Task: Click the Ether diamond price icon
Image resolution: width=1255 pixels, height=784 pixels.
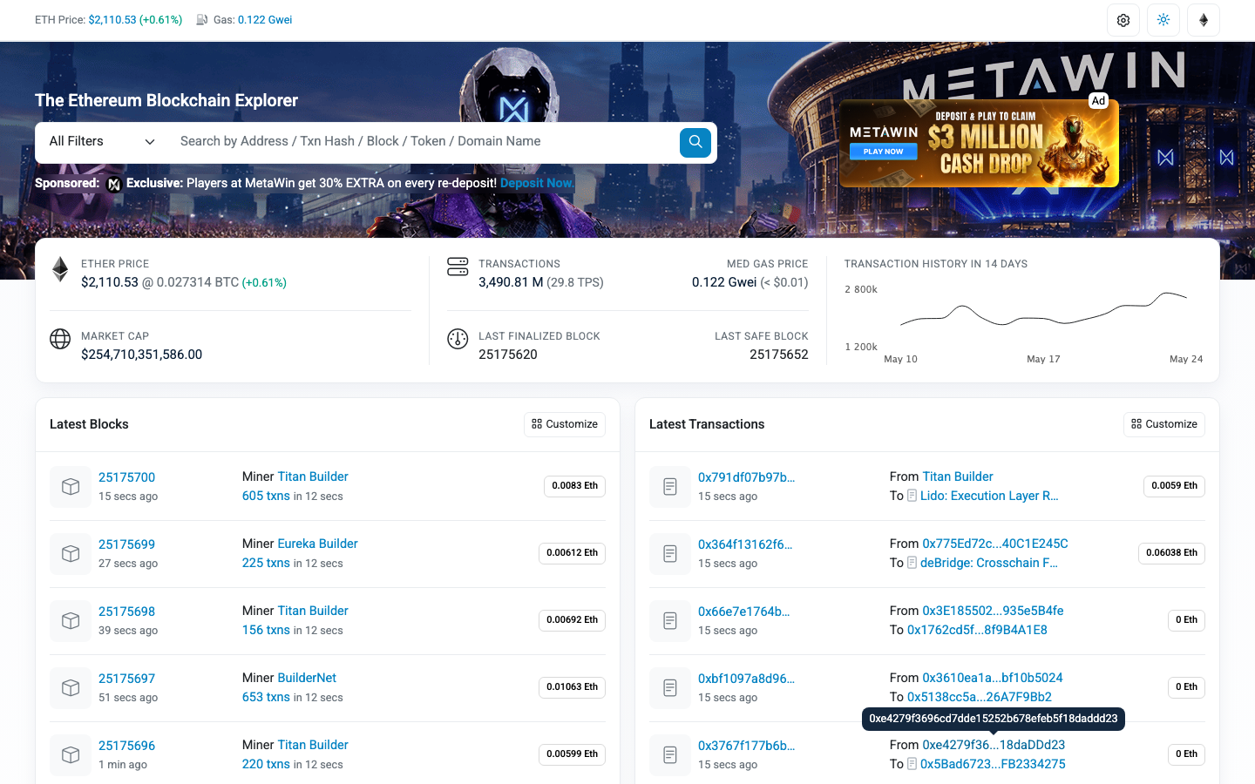Action: 60,269
